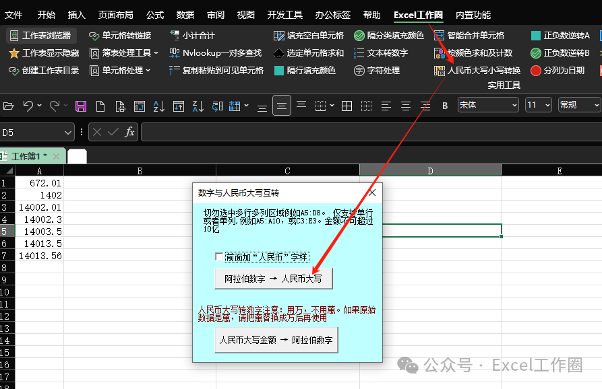This screenshot has height=389, width=602.
Task: Click the all borders grid icon
Action: pyautogui.click(x=347, y=106)
